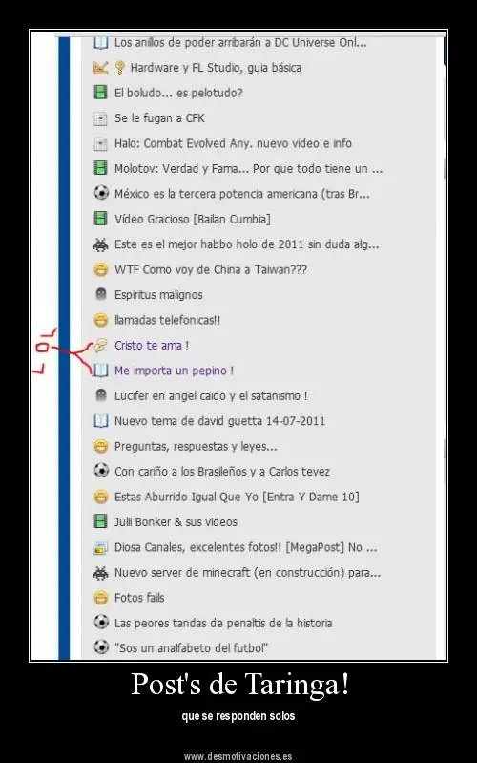Click ghost icon next to Espiritus malignos

click(101, 294)
